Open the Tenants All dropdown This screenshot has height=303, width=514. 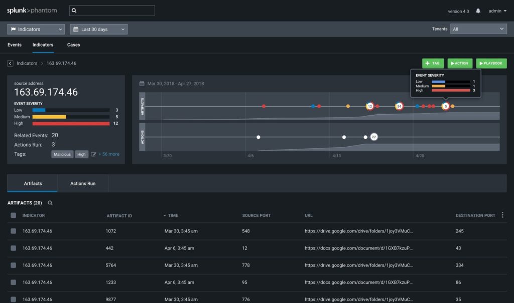(478, 29)
